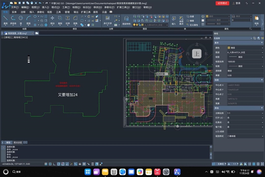Open the 格式(O) menu

coord(56,7)
